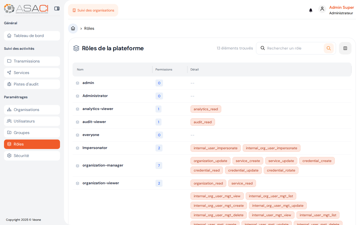The height and width of the screenshot is (225, 360).
Task: Select the analytics_read permission chip
Action: coord(206,109)
